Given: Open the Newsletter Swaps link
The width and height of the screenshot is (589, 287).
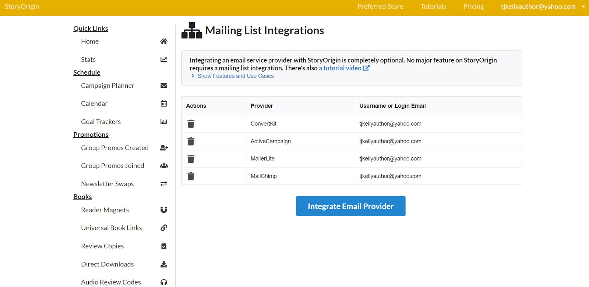Looking at the screenshot, I should pos(107,184).
